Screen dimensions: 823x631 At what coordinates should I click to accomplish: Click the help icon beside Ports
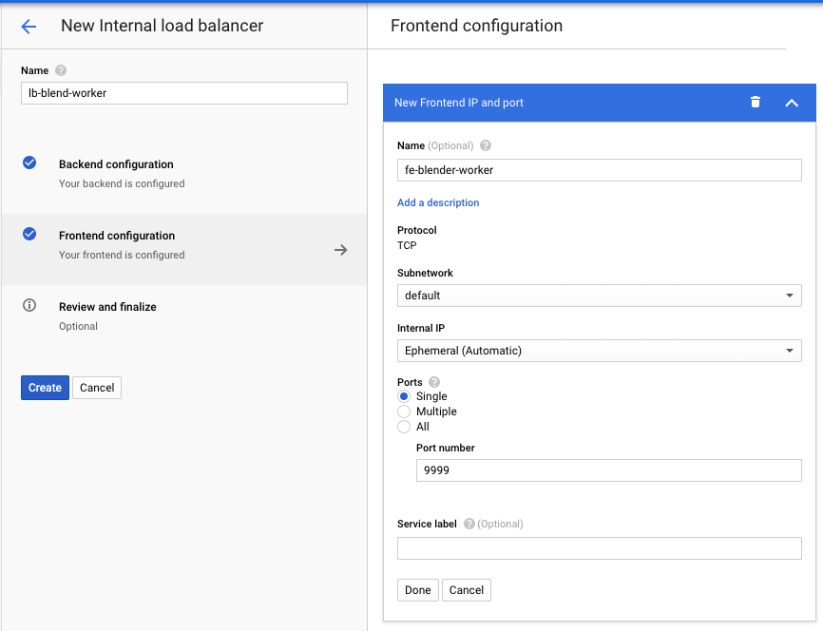[x=434, y=382]
